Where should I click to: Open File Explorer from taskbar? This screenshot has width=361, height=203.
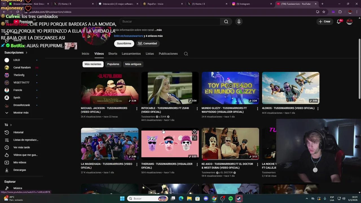tap(189, 198)
